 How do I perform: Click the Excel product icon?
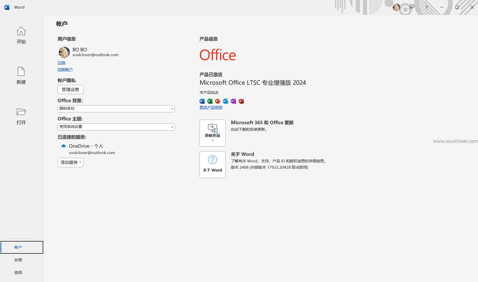coord(210,101)
